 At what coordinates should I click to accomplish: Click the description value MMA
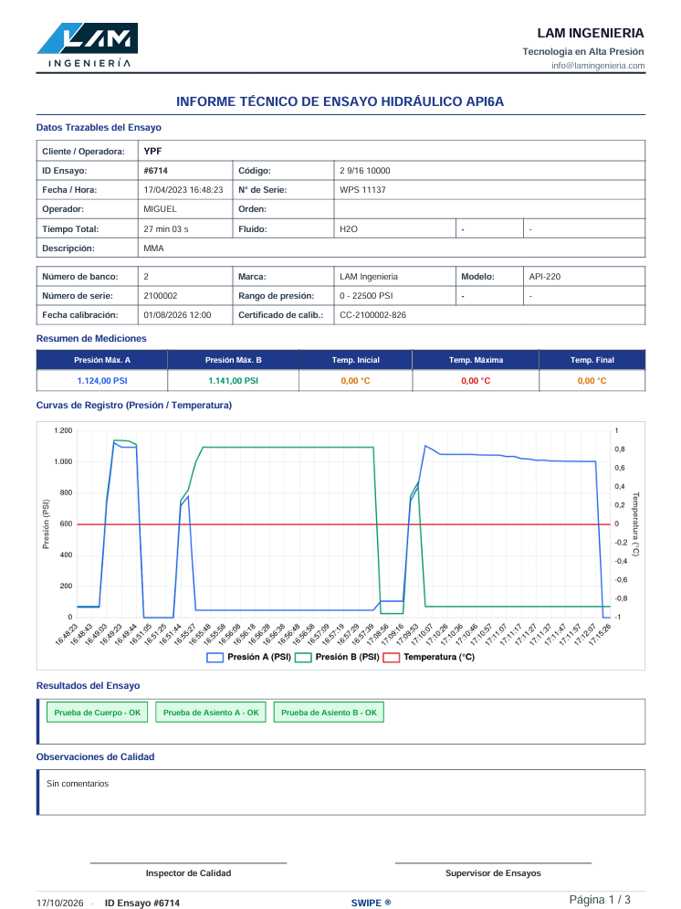click(153, 248)
